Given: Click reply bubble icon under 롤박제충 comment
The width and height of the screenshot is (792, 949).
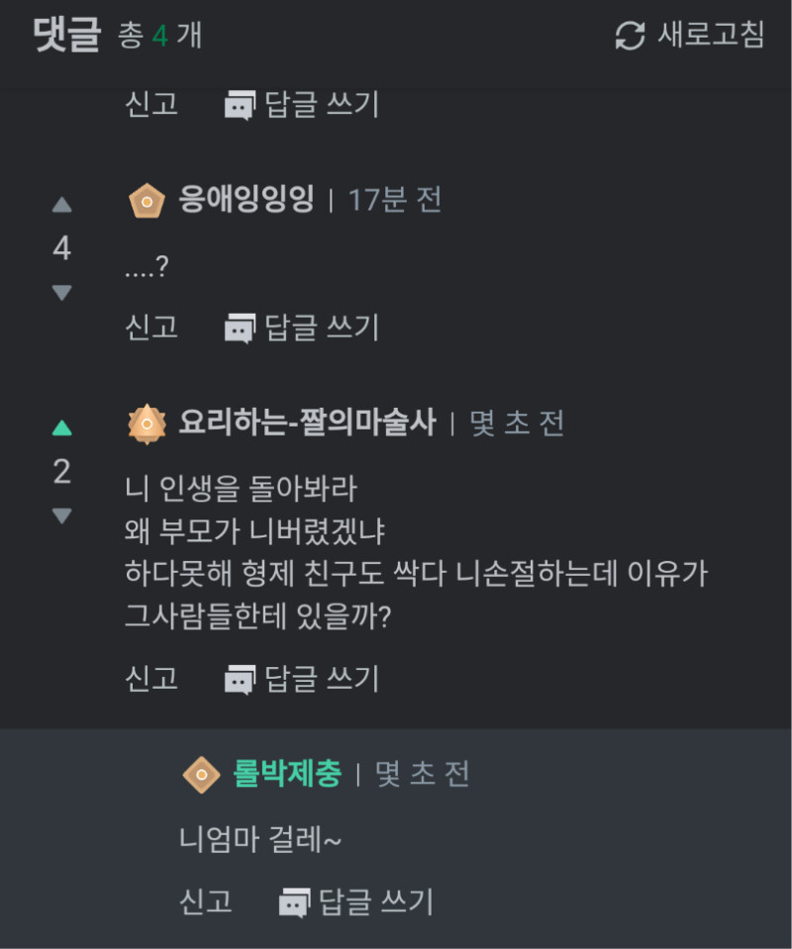Looking at the screenshot, I should coord(294,902).
